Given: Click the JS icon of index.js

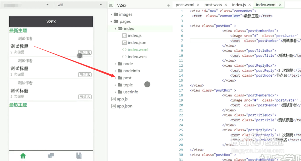Looking at the screenshot, I should pos(124,36).
